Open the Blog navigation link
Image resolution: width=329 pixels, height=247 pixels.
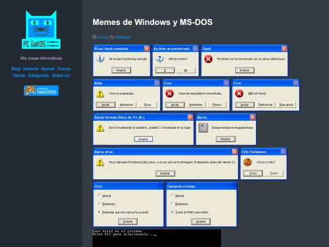[x=16, y=69]
